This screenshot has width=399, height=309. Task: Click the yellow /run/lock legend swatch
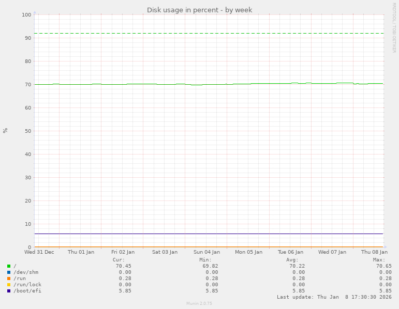pyautogui.click(x=9, y=285)
